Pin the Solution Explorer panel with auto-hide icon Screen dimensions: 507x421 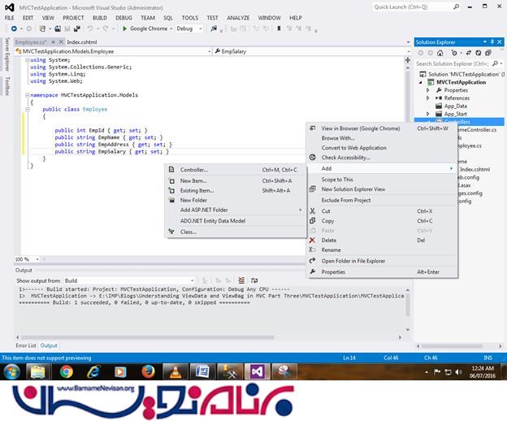point(492,41)
